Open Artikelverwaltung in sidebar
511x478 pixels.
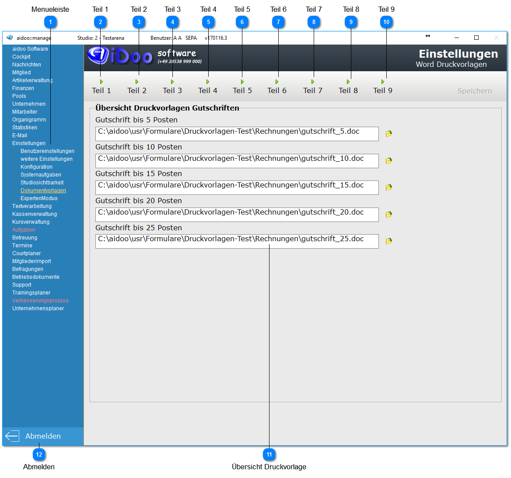(x=32, y=80)
